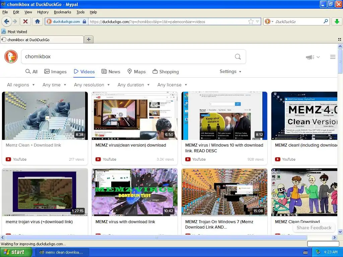Screen dimensions: 343x257
Task: Click the list all tabs icon
Action: pos(340,39)
